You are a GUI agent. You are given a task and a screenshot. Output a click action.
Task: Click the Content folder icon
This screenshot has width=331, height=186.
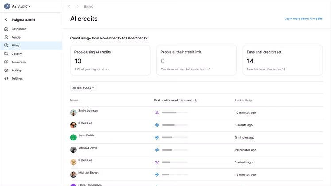[6, 54]
